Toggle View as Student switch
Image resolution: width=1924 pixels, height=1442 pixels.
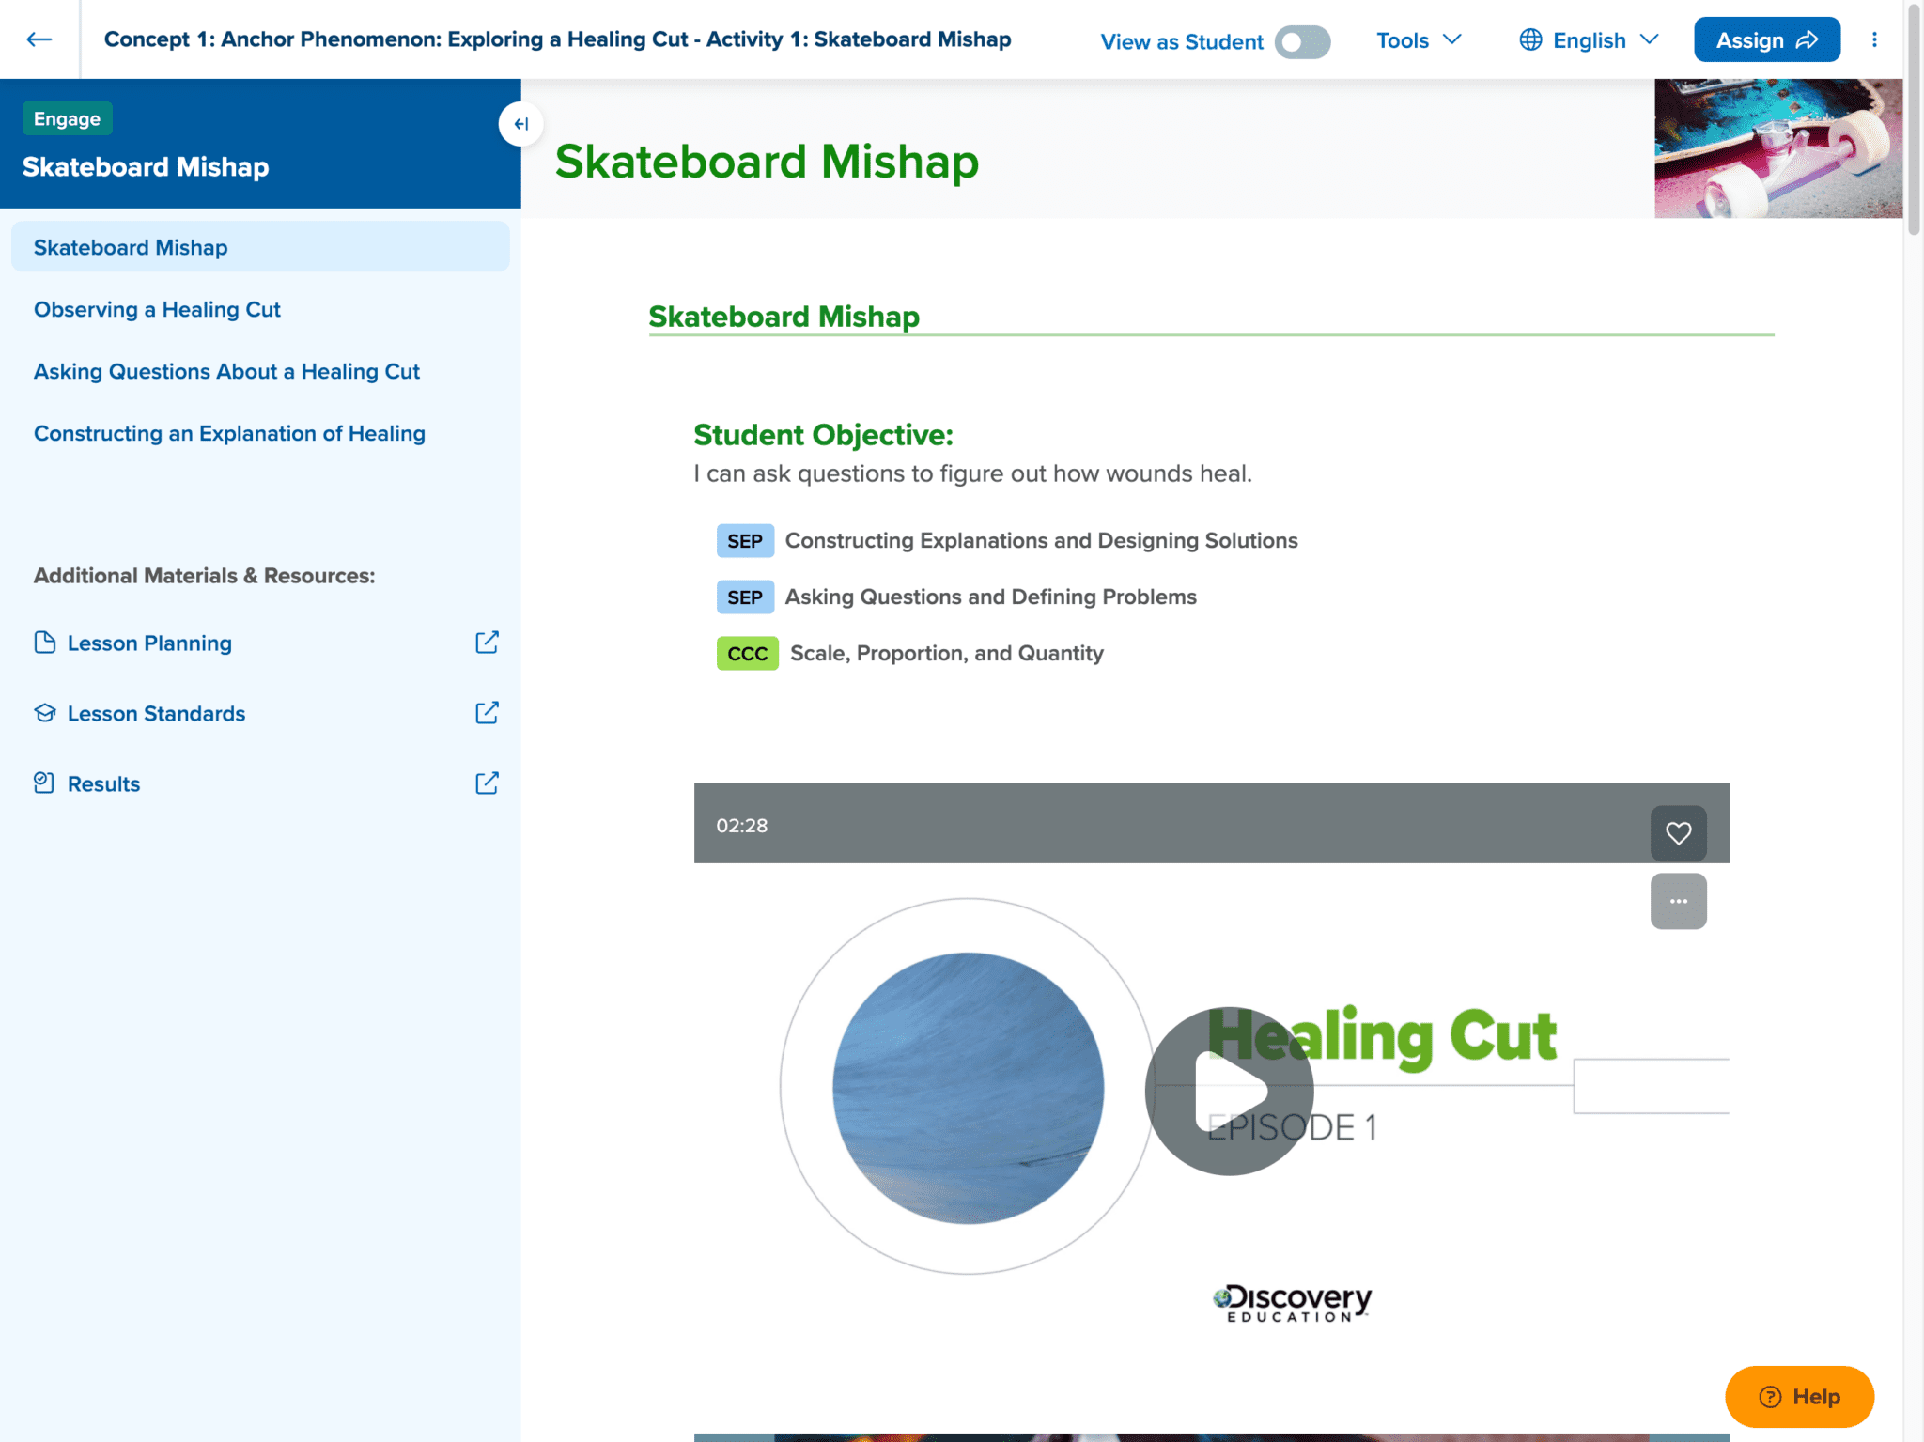[x=1302, y=42]
